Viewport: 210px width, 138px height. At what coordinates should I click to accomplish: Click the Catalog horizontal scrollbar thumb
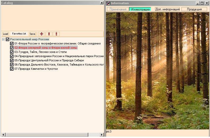pos(47,135)
